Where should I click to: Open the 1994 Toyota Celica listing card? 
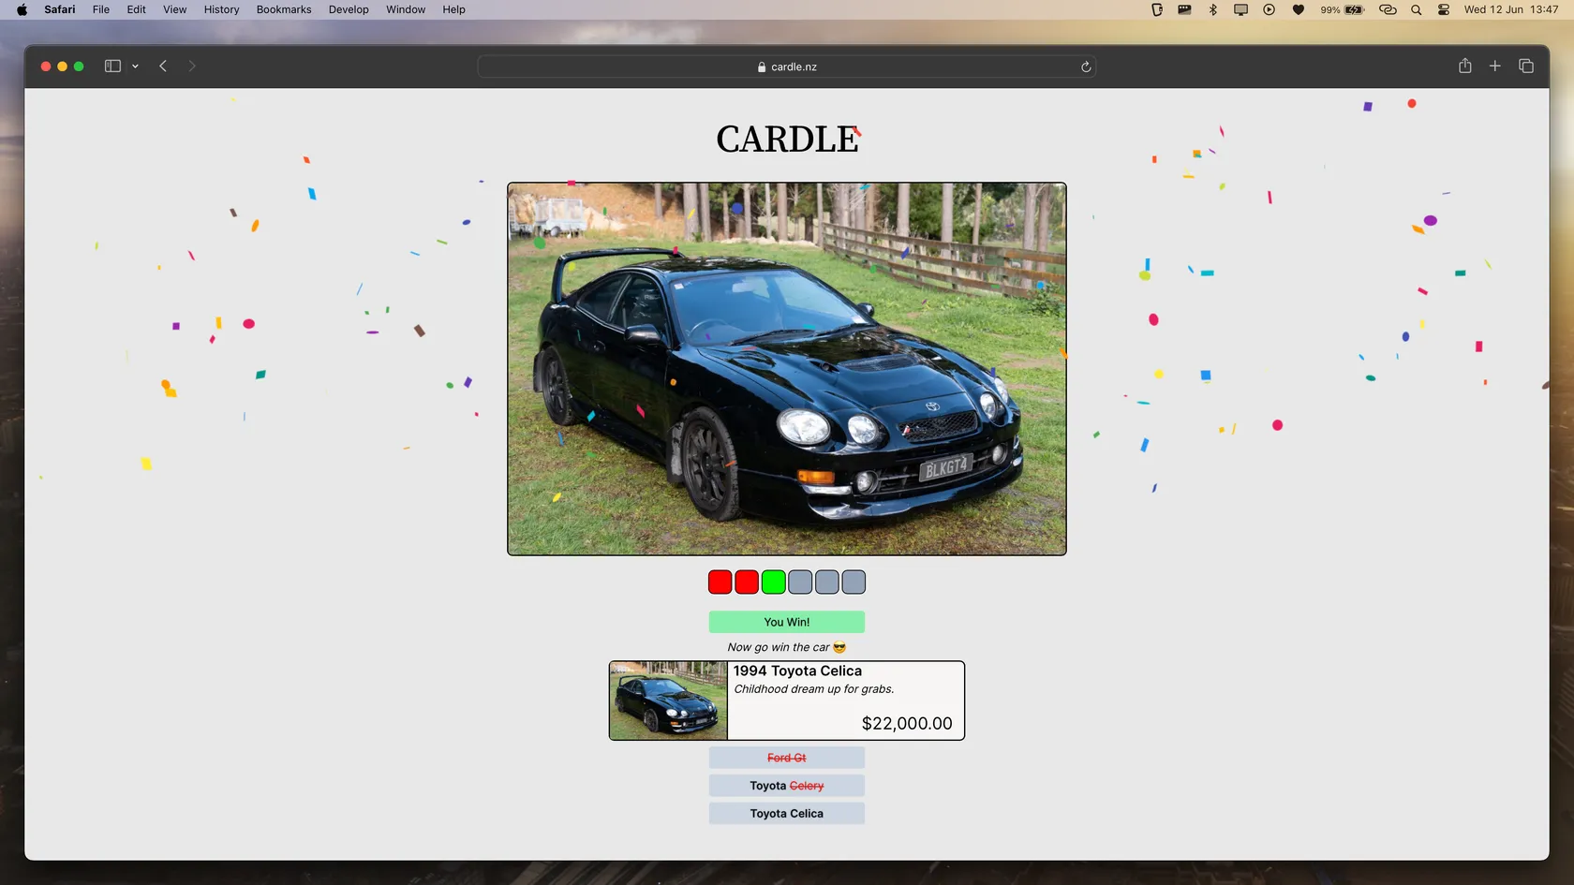pyautogui.click(x=786, y=701)
